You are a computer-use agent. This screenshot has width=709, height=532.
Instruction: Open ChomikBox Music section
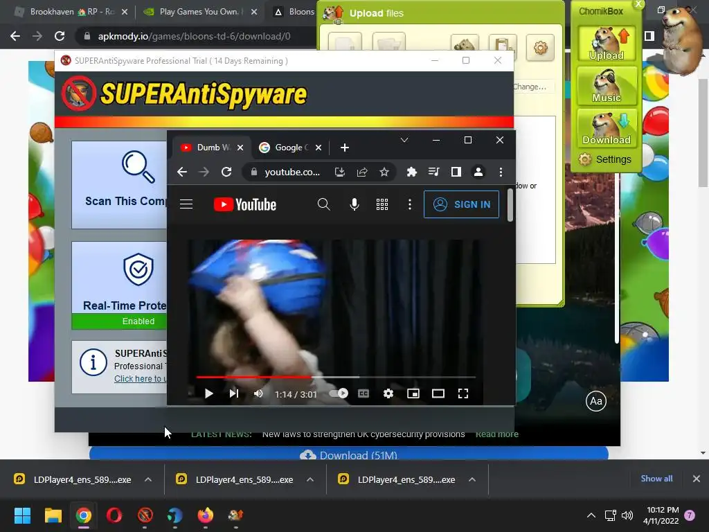607,86
